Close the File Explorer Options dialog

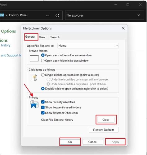click(x=123, y=28)
